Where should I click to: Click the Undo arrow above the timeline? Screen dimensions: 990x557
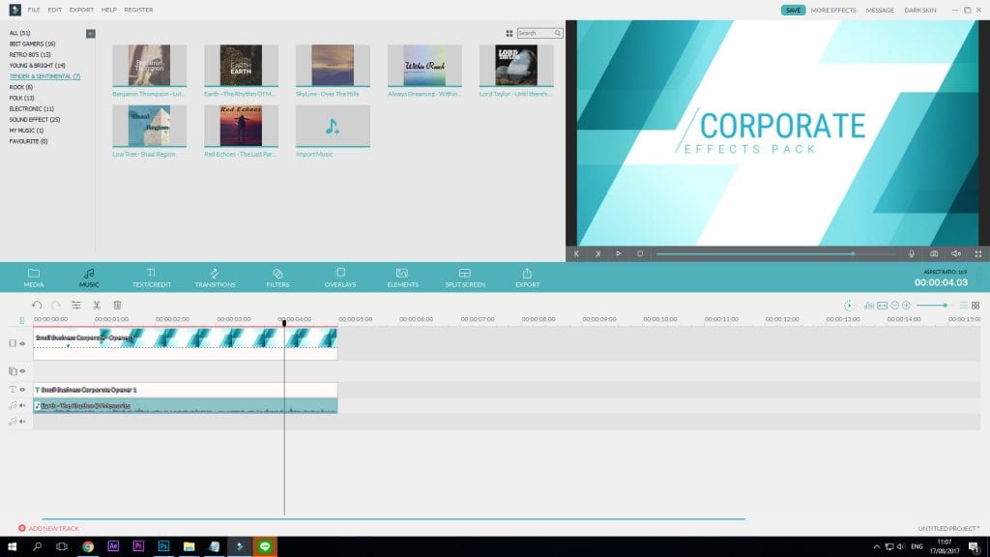[x=38, y=305]
